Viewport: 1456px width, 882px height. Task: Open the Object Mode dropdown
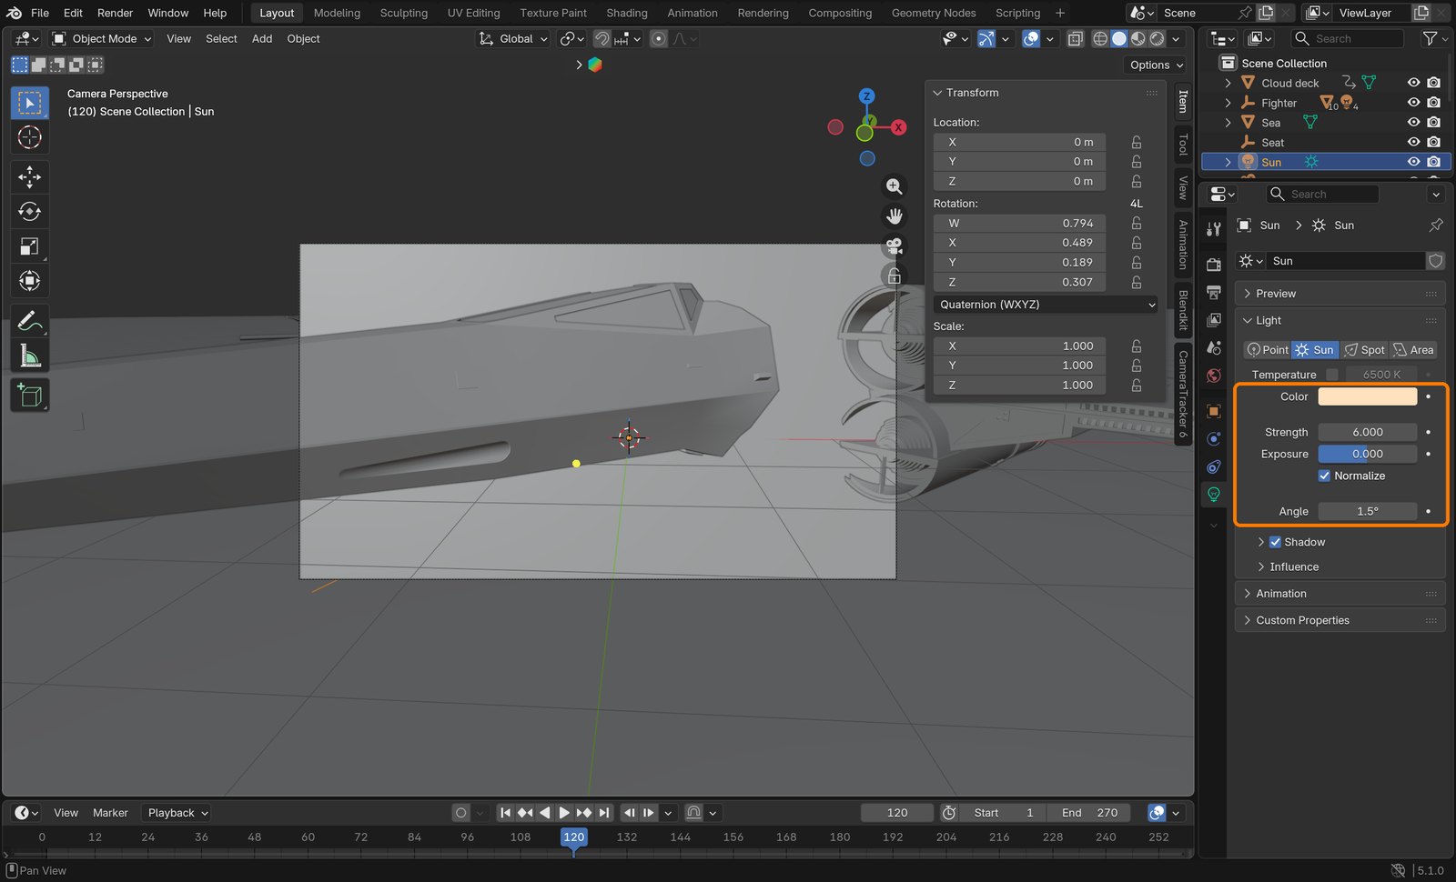(x=101, y=39)
